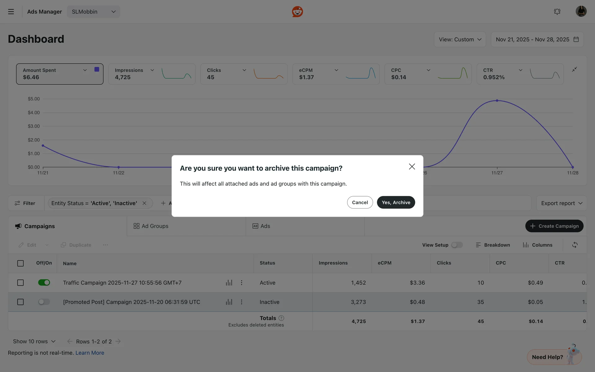This screenshot has height=372, width=595.
Task: Open the View: Custom dropdown
Action: tap(460, 39)
